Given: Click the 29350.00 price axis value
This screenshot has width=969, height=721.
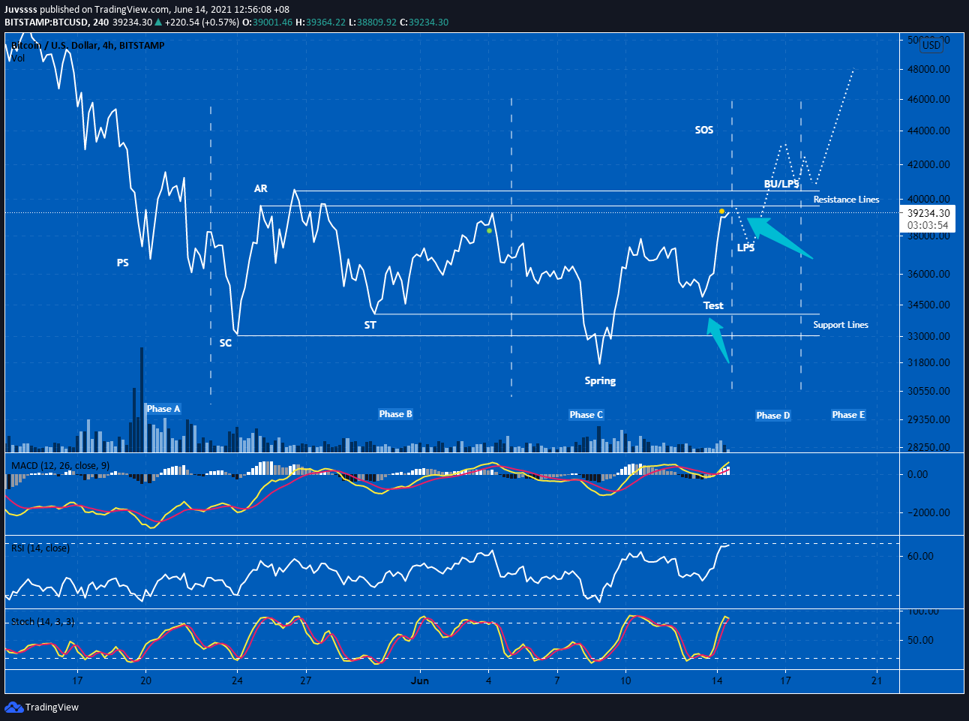Looking at the screenshot, I should 928,419.
